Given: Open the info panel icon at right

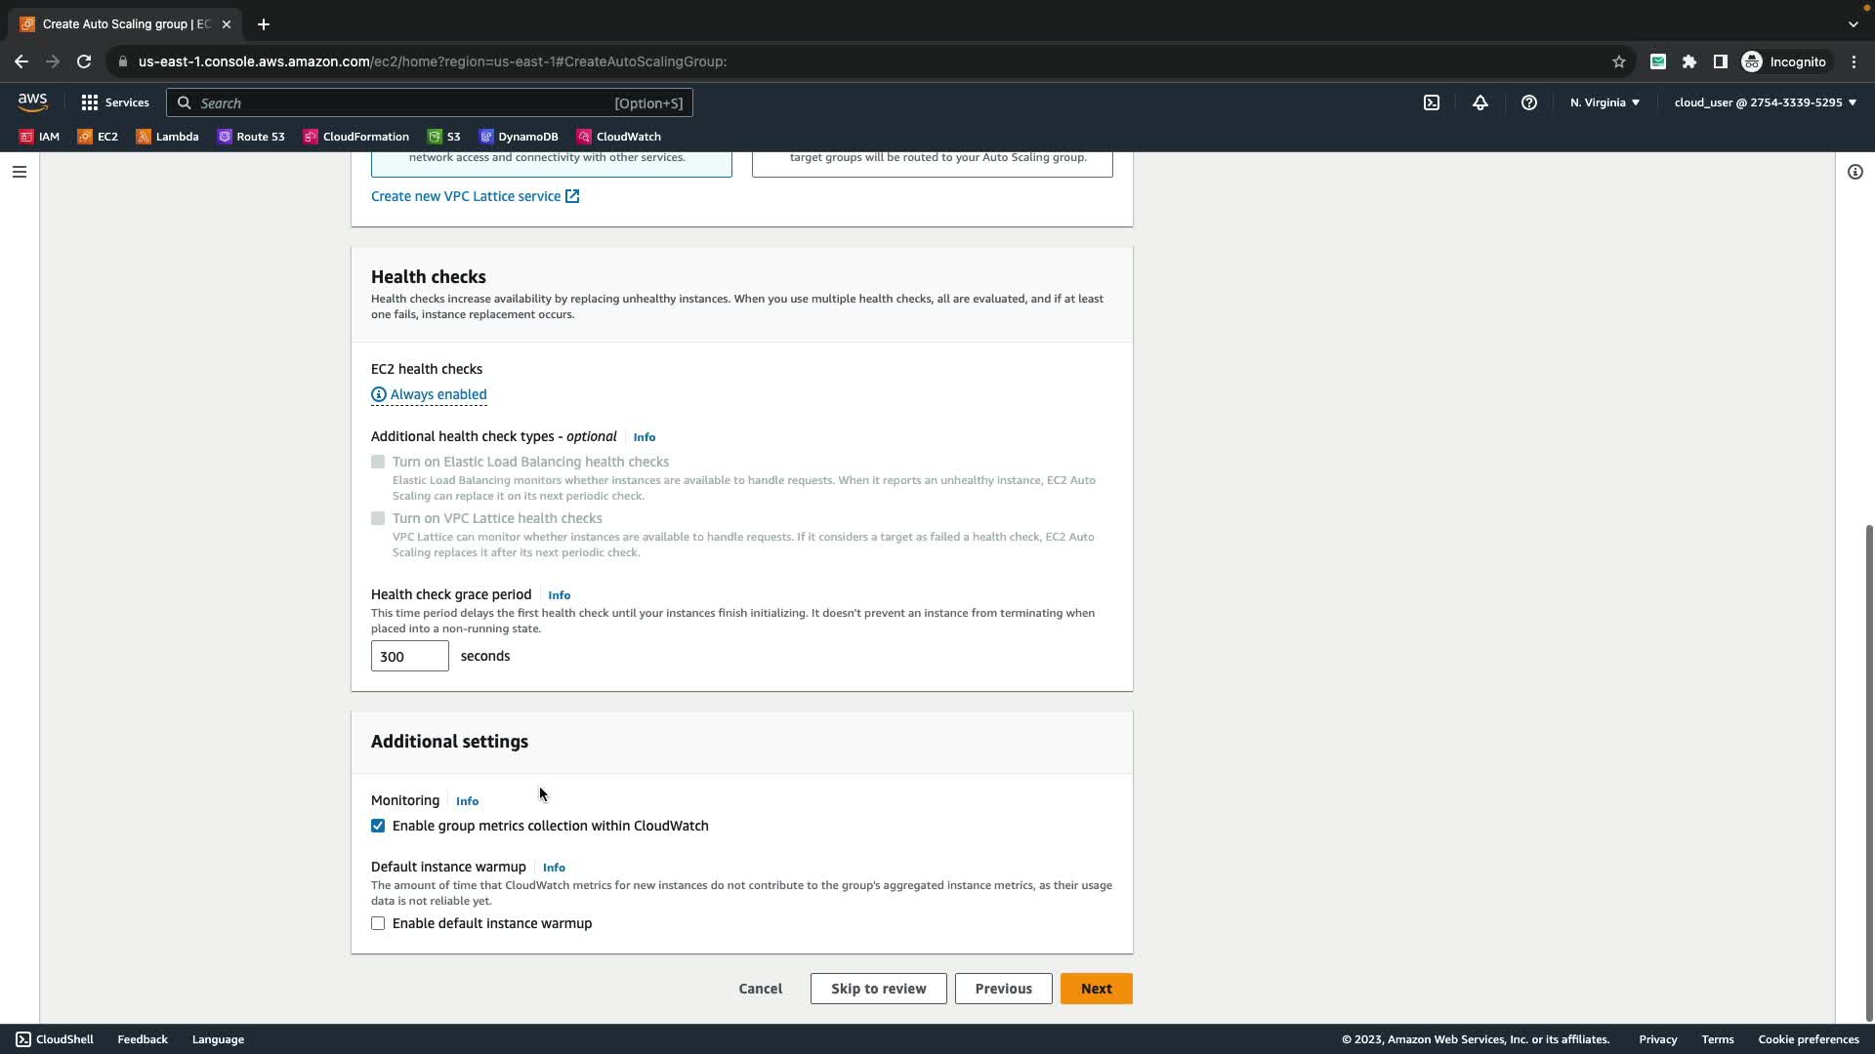Looking at the screenshot, I should point(1854,172).
